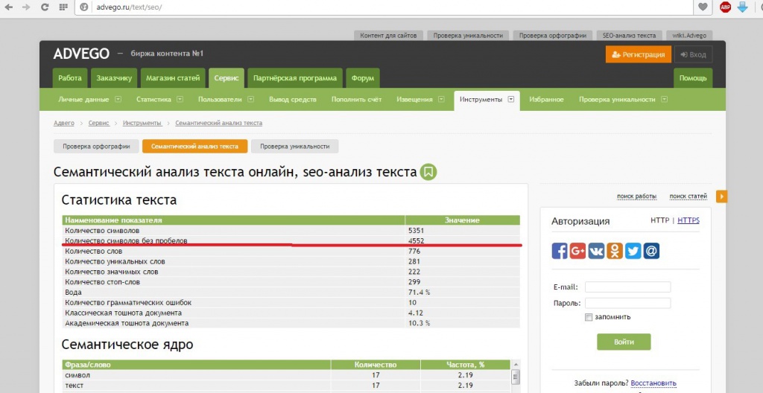Expand the Инструменты dropdown arrow
763x393 pixels.
pos(511,99)
